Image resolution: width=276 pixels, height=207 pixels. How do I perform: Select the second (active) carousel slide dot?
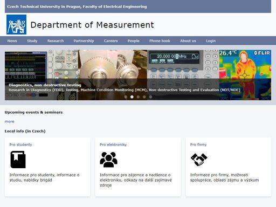[x=132, y=97]
